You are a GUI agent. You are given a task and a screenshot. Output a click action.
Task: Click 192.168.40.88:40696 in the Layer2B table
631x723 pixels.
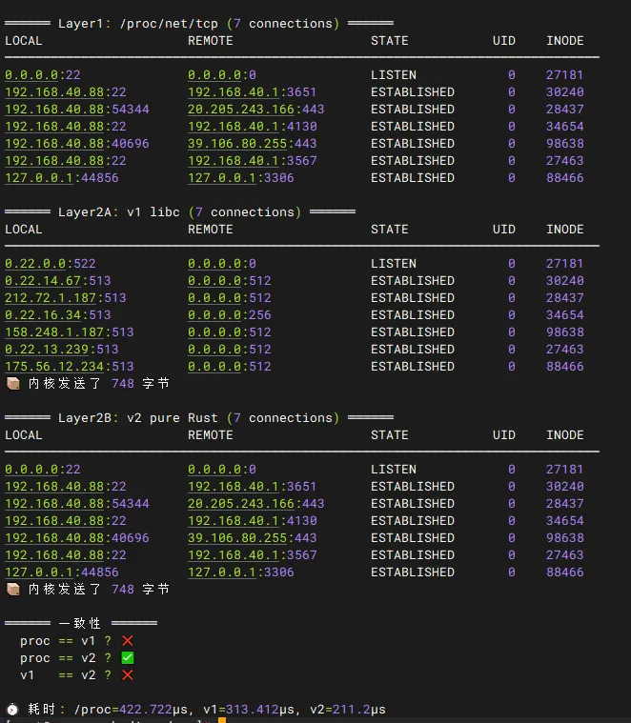(77, 537)
